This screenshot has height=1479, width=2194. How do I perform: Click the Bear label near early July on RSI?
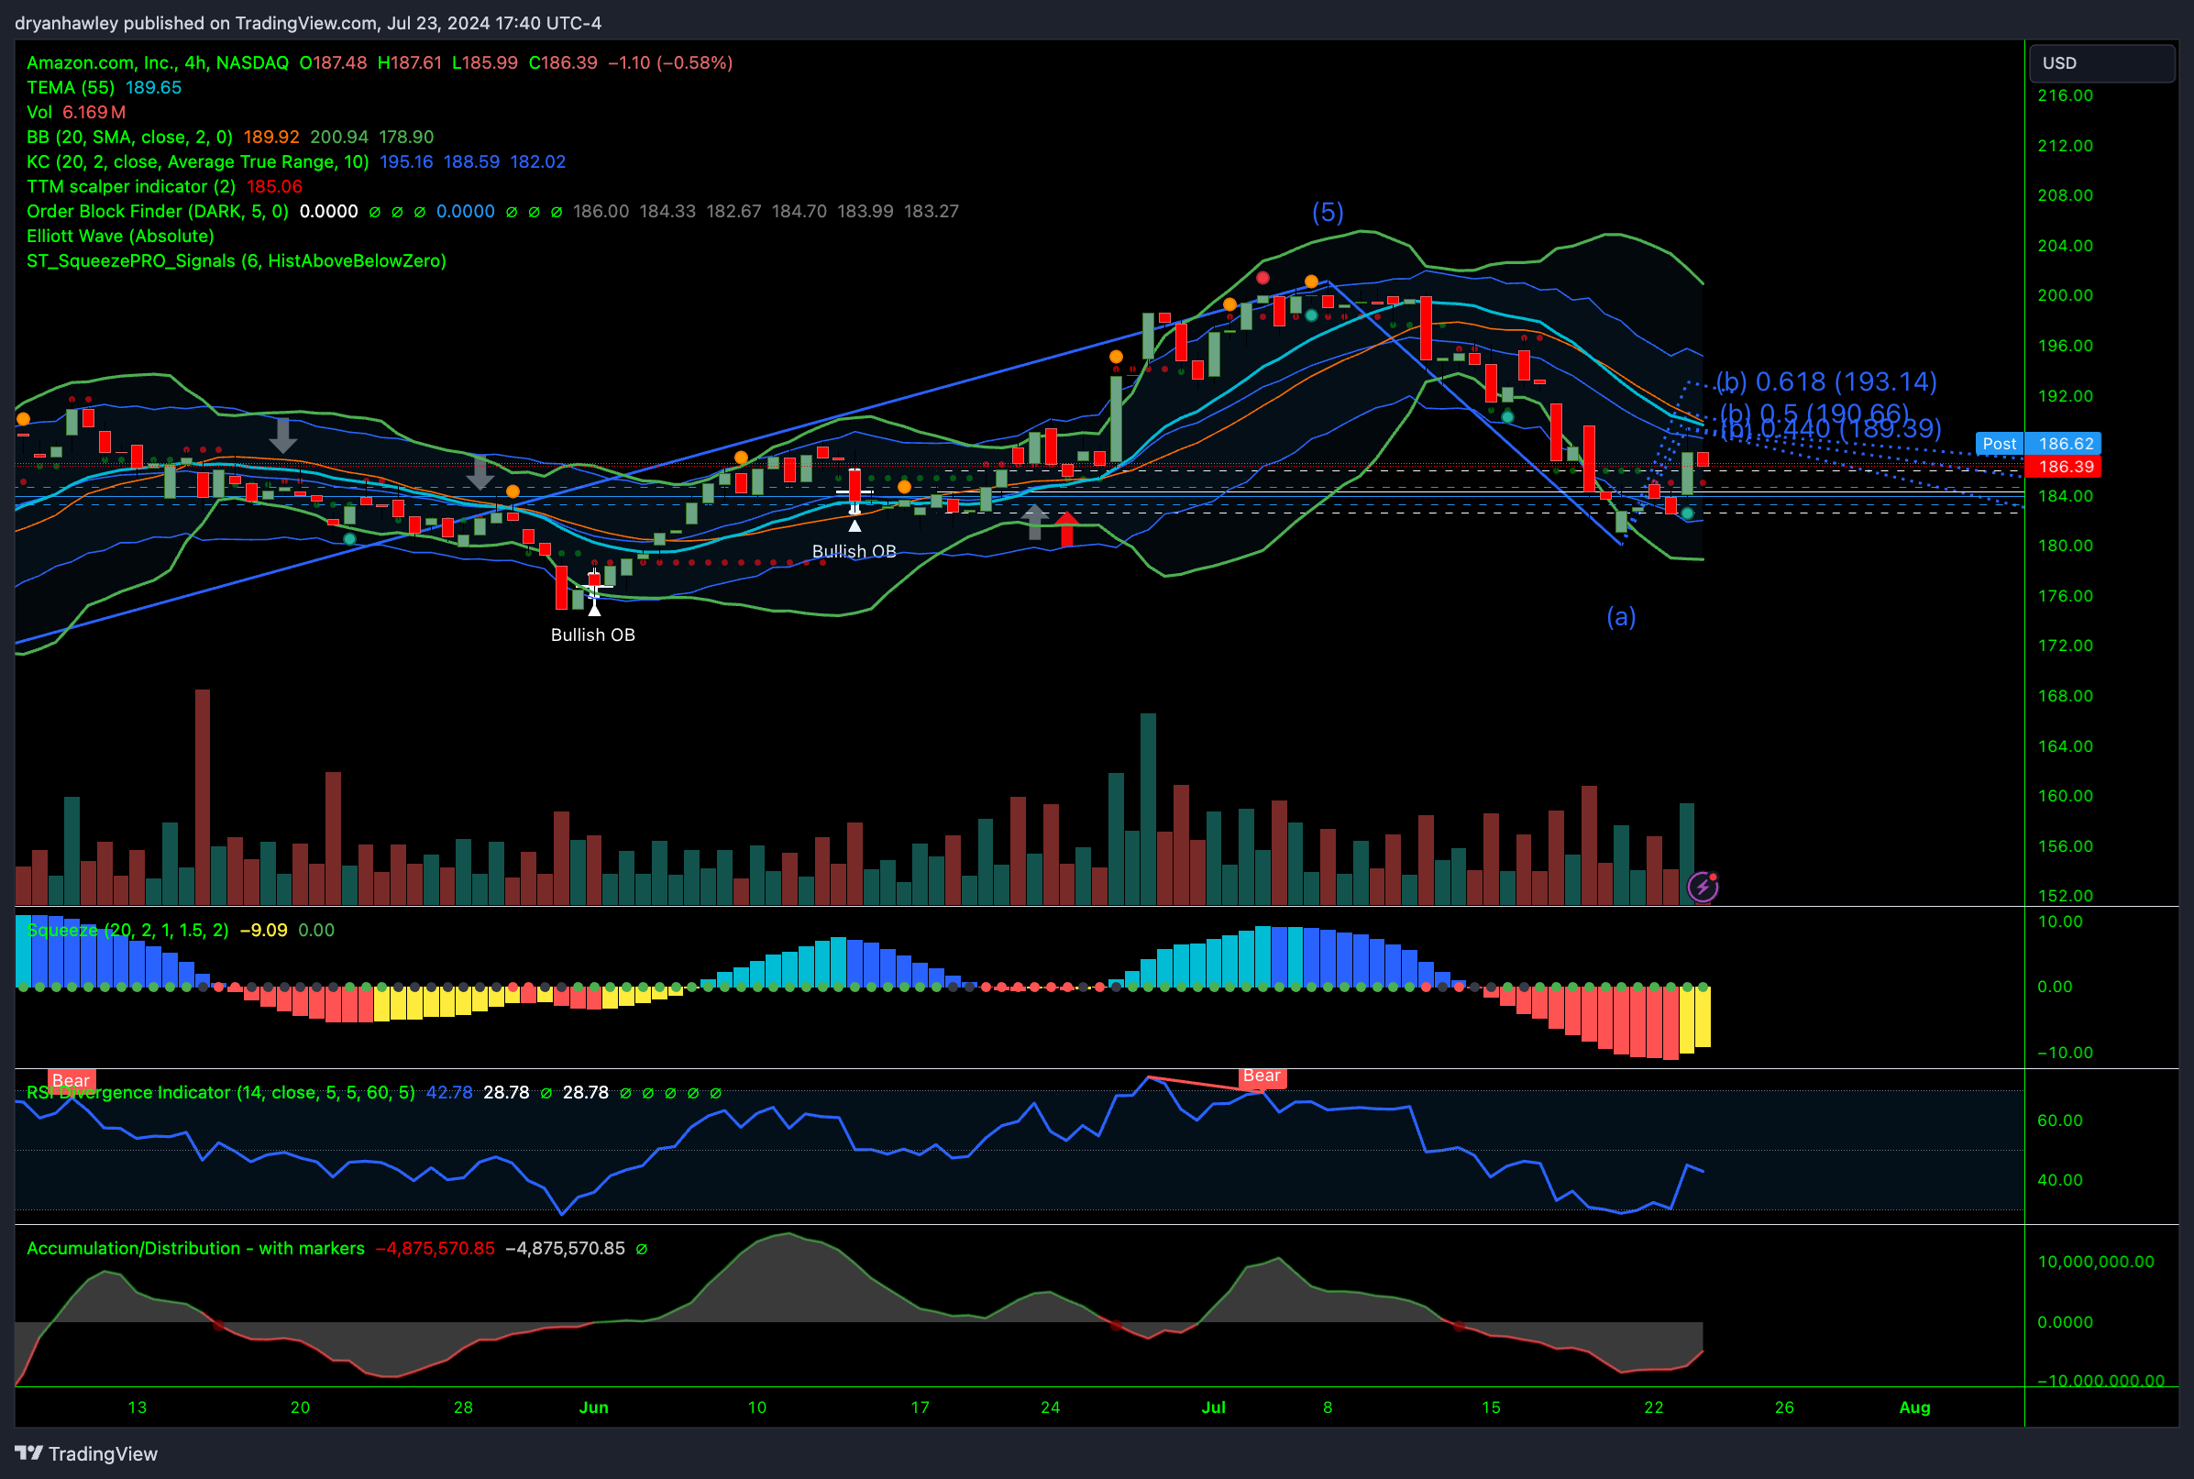coord(1262,1076)
